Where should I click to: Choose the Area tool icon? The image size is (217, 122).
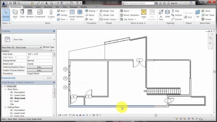[x=144, y=12]
